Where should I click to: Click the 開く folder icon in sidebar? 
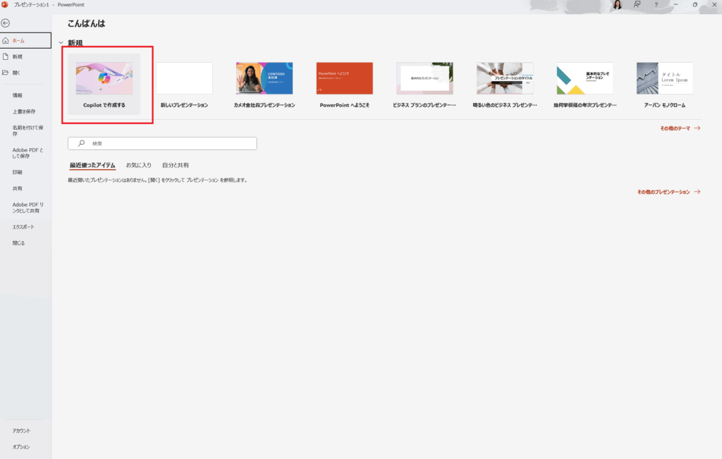pyautogui.click(x=6, y=73)
